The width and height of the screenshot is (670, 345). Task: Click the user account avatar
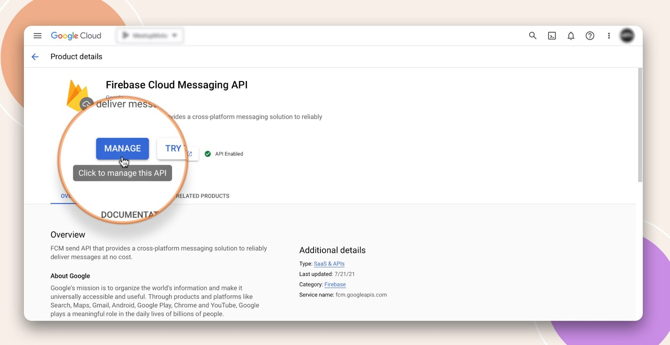[x=627, y=36]
